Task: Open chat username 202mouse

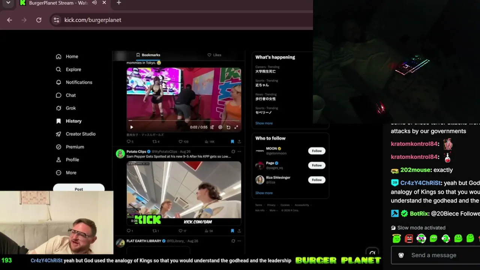Action: pyautogui.click(x=415, y=170)
